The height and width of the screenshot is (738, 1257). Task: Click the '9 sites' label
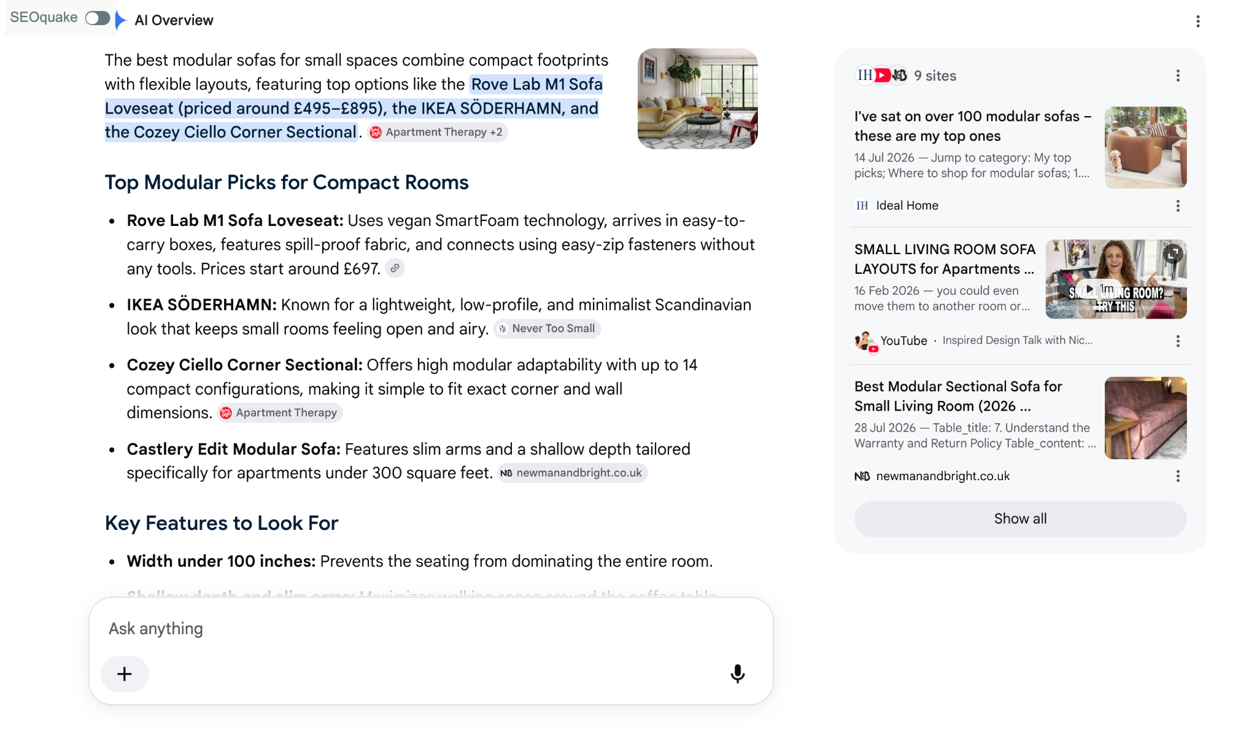pyautogui.click(x=935, y=76)
